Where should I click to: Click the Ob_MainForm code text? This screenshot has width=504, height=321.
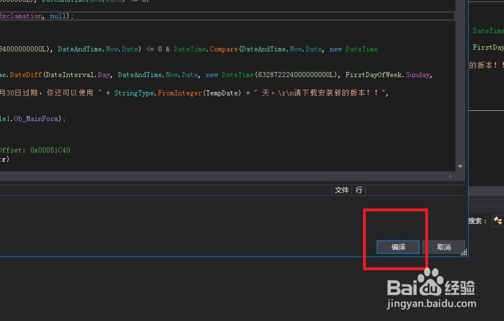click(36, 119)
